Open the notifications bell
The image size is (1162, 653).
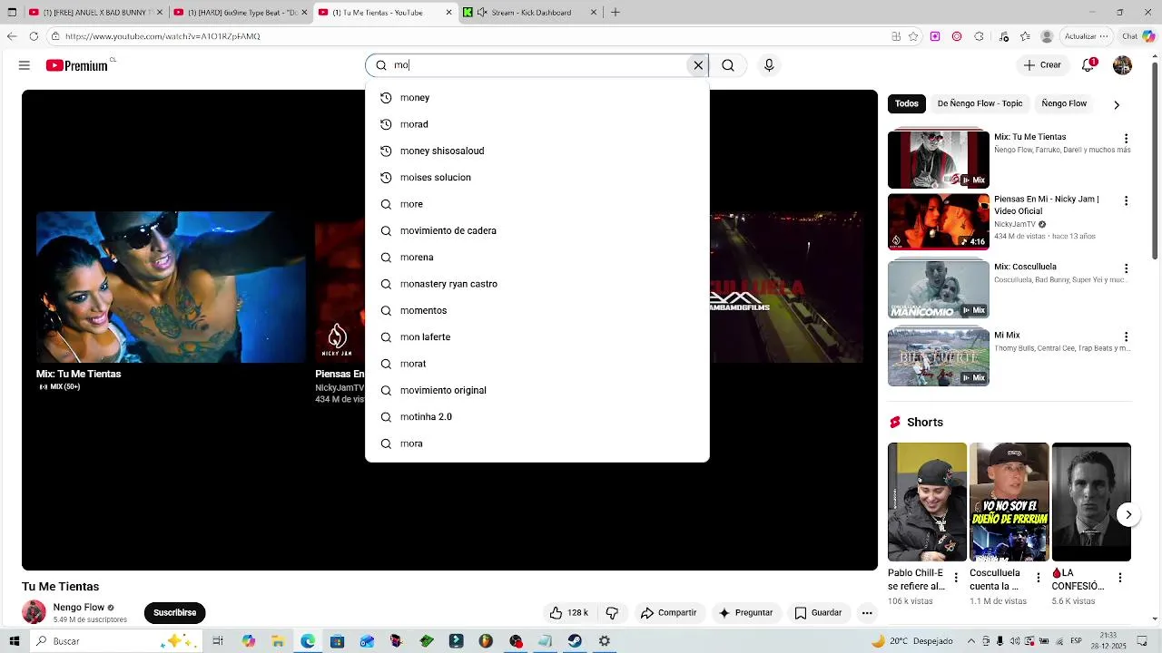pos(1088,65)
